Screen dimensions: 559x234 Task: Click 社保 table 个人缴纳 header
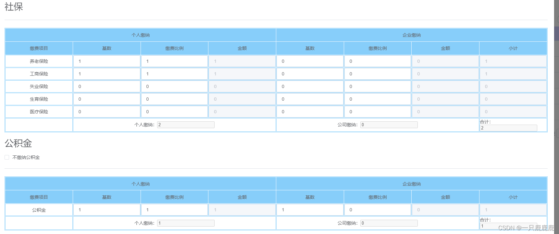(141, 35)
